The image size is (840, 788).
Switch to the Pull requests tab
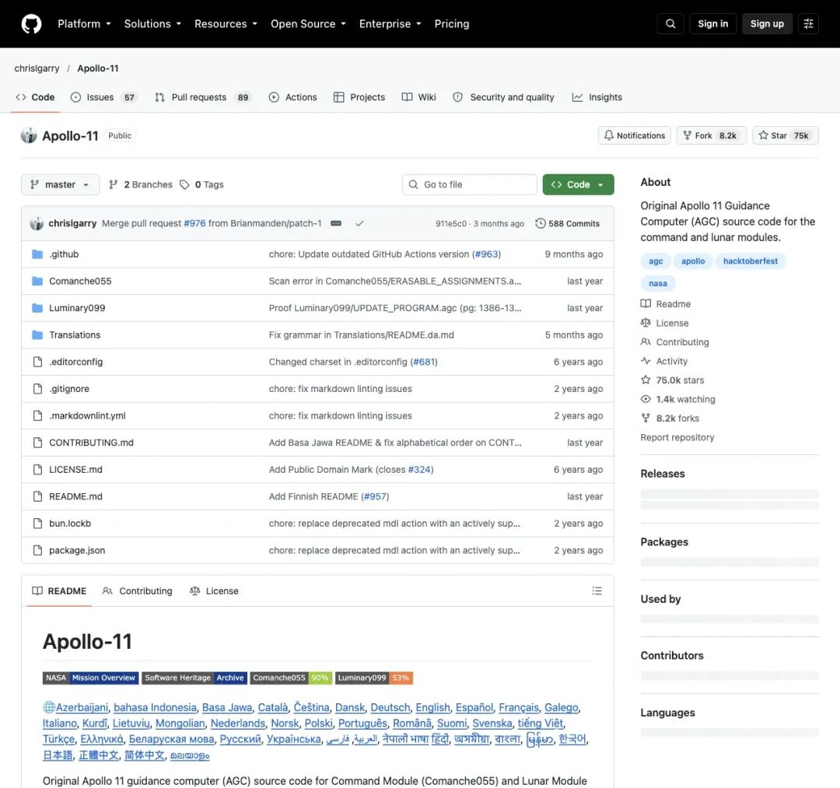(202, 97)
